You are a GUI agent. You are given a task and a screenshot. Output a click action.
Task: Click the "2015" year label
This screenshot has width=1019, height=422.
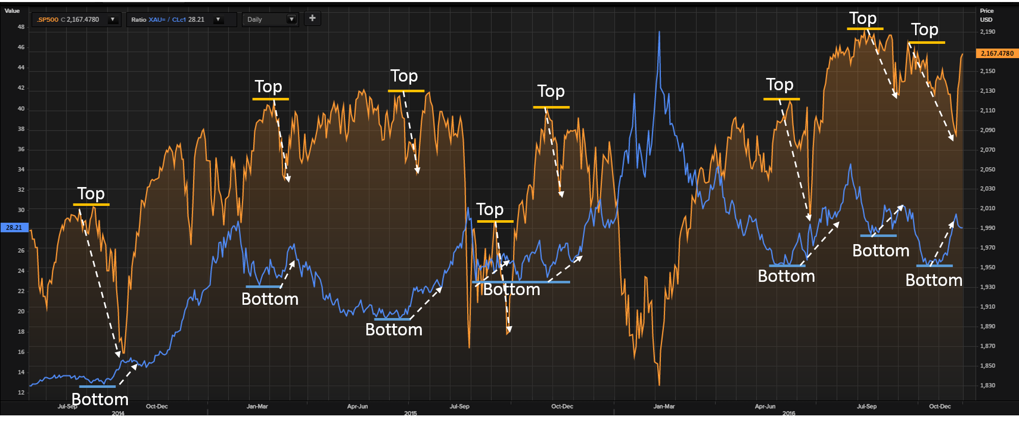(411, 413)
